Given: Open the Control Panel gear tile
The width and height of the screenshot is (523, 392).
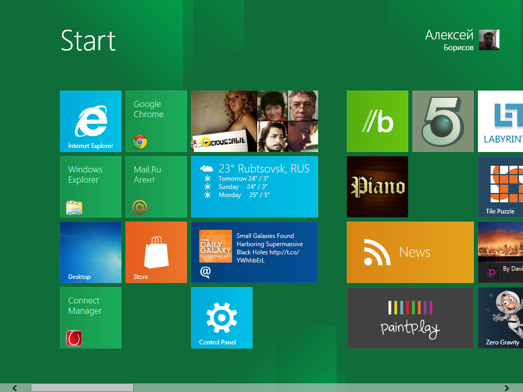Looking at the screenshot, I should 222,318.
